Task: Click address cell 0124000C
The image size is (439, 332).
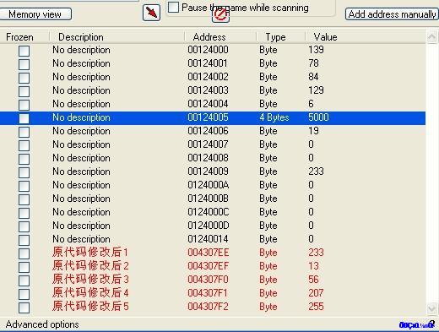Action: [x=209, y=212]
